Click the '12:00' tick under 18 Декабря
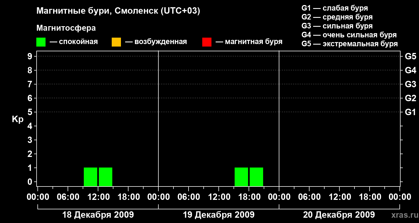 pos(98,197)
